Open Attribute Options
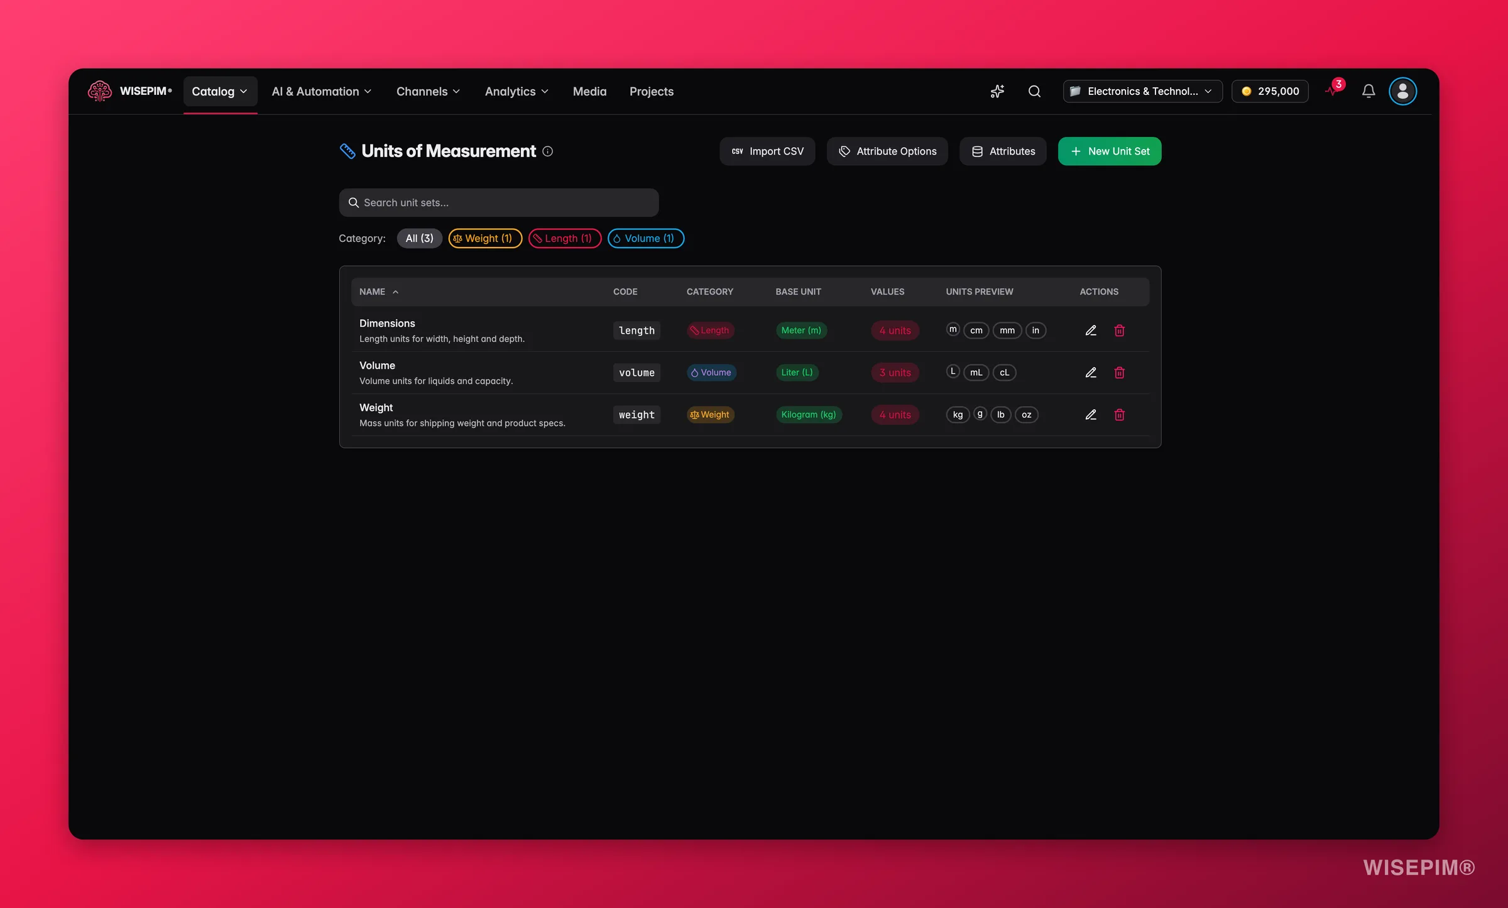1508x908 pixels. tap(887, 151)
